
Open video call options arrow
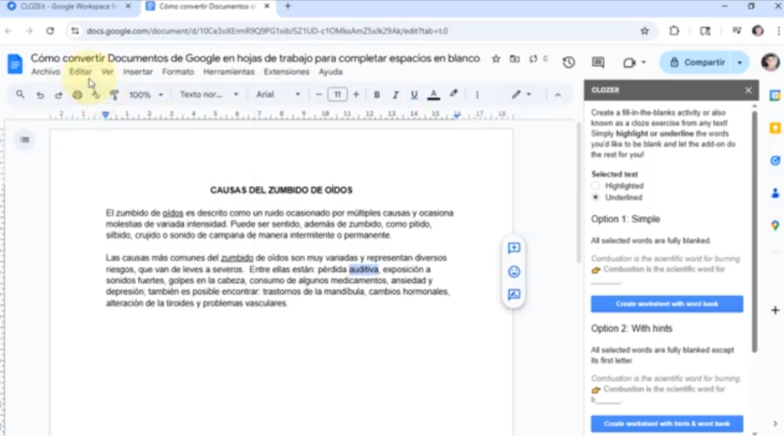643,62
